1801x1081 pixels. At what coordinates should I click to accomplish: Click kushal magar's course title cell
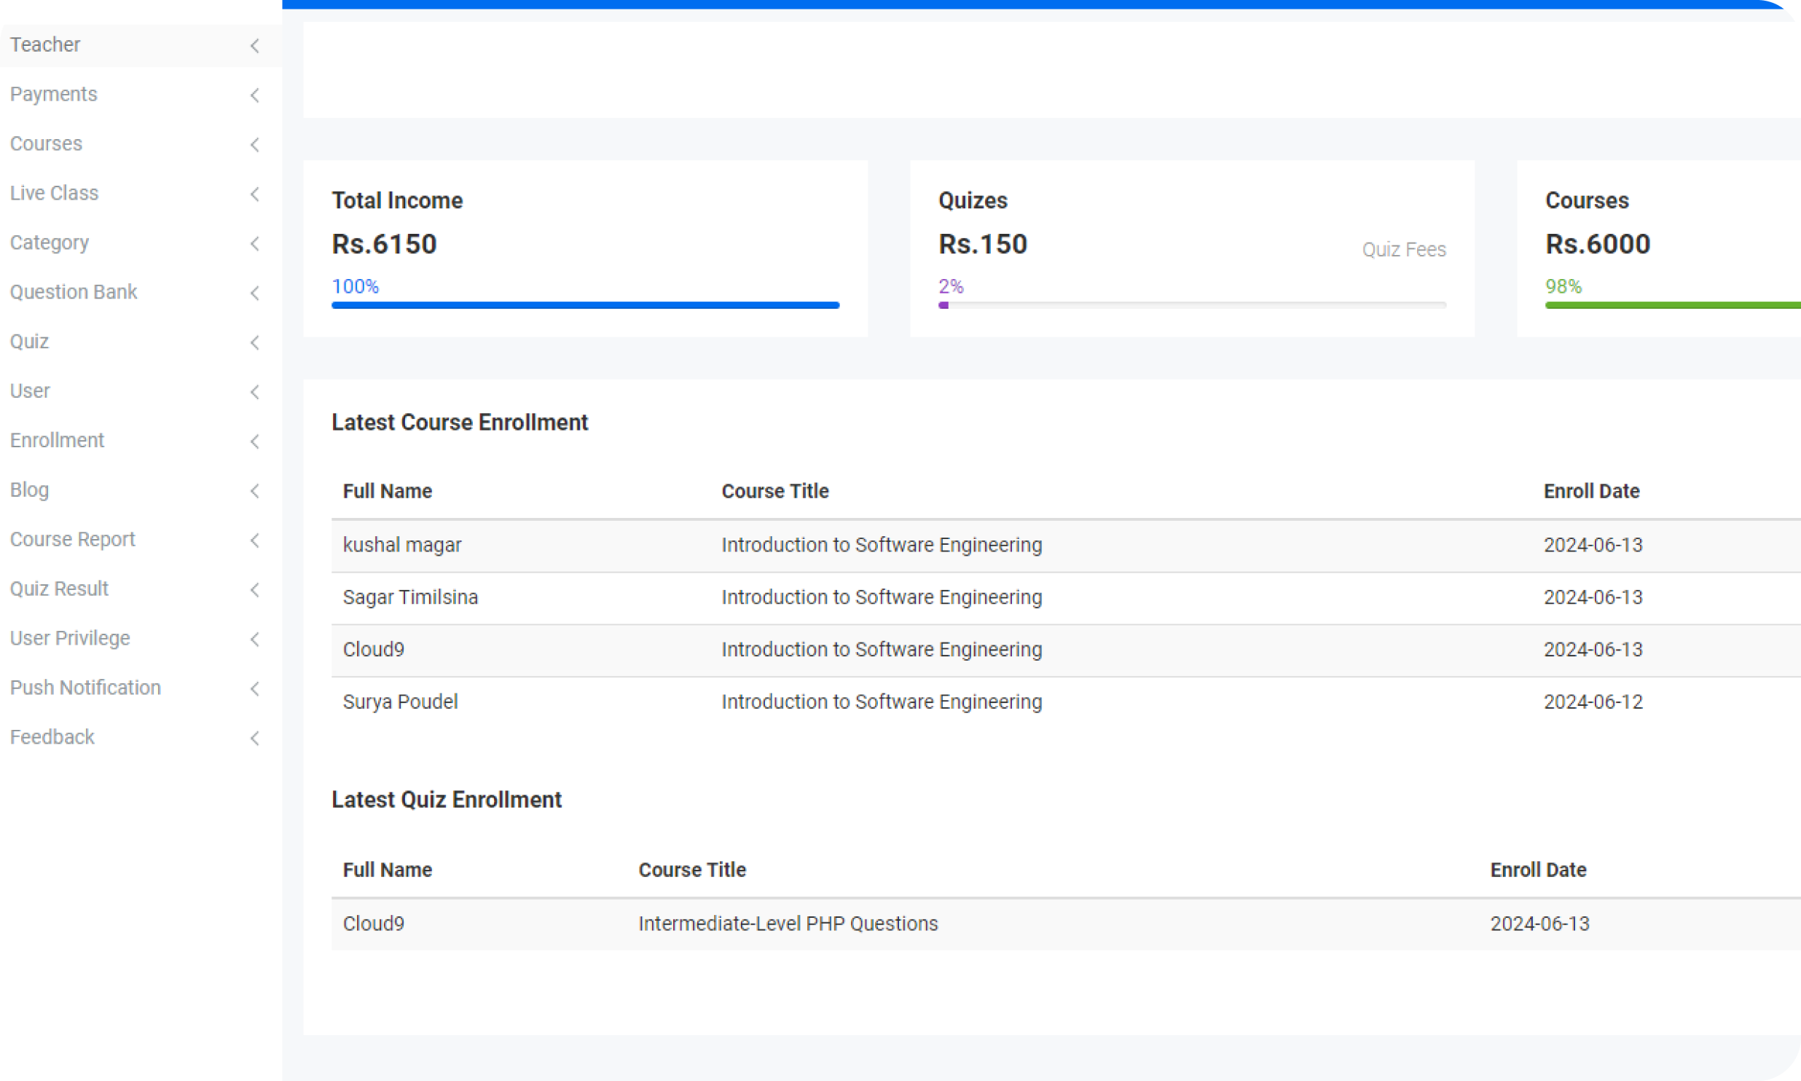pos(882,545)
